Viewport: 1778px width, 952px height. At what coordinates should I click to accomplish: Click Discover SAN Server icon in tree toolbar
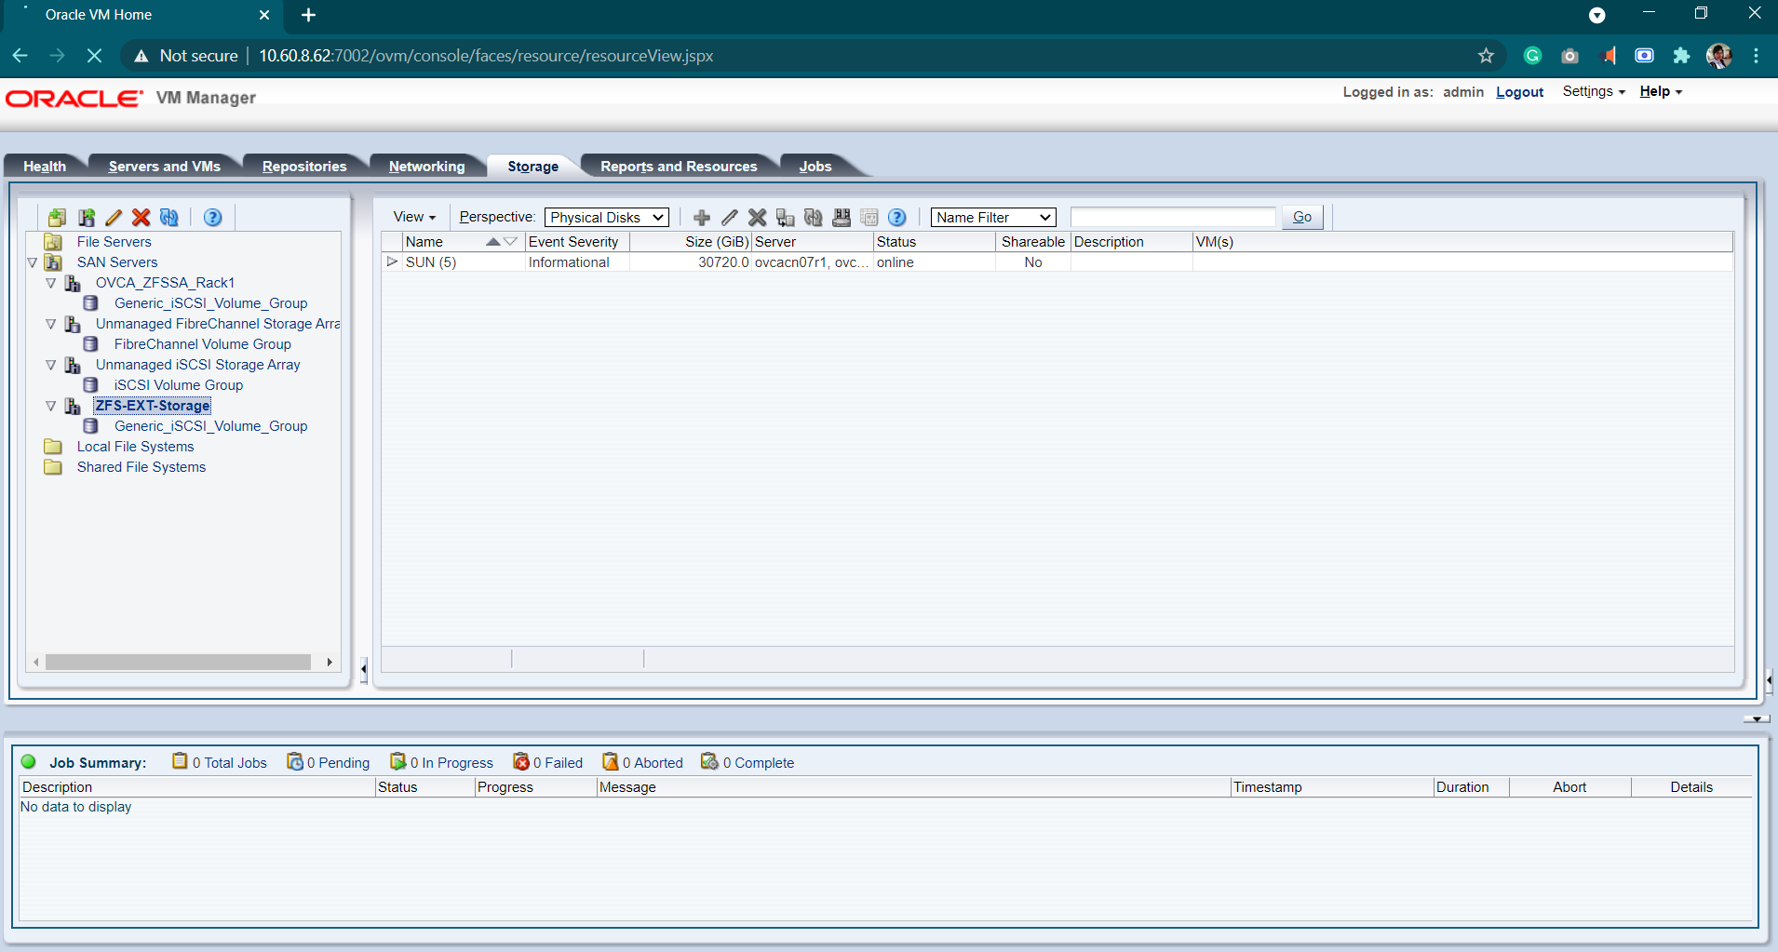coord(86,217)
